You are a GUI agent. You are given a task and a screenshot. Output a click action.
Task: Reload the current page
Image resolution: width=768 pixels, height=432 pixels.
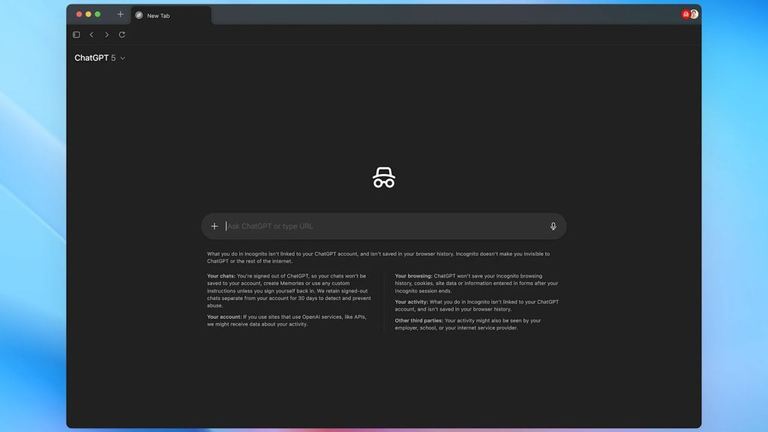tap(121, 34)
